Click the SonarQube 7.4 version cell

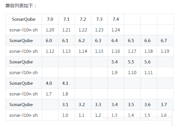click(116, 19)
